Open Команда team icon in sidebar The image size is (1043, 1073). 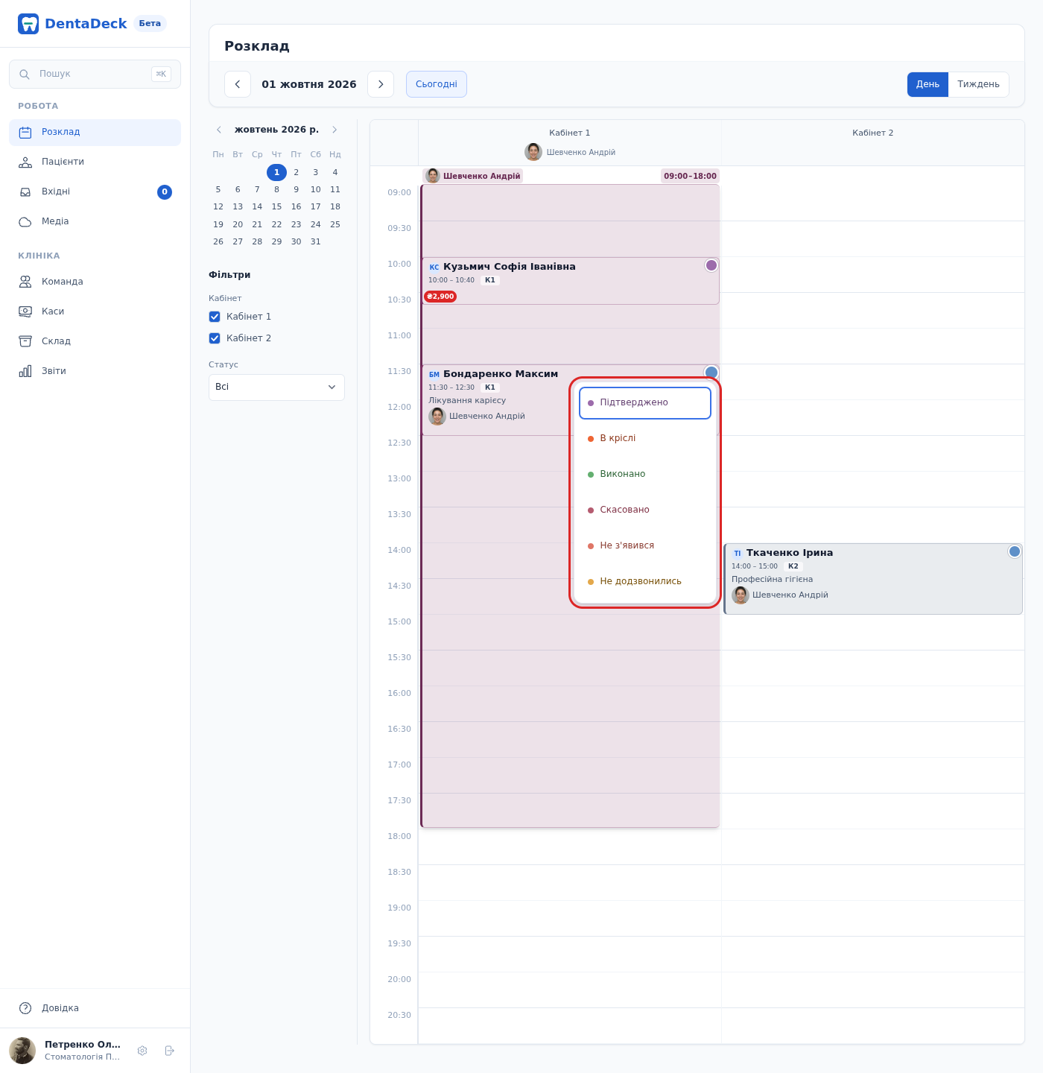click(25, 282)
